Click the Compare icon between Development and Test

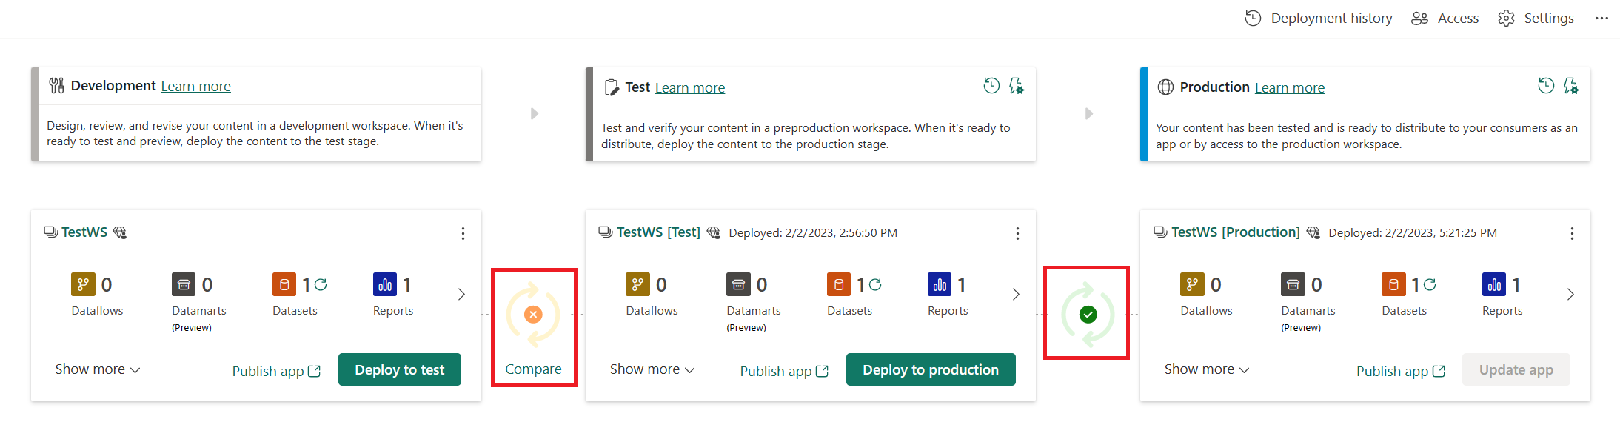[x=533, y=315]
